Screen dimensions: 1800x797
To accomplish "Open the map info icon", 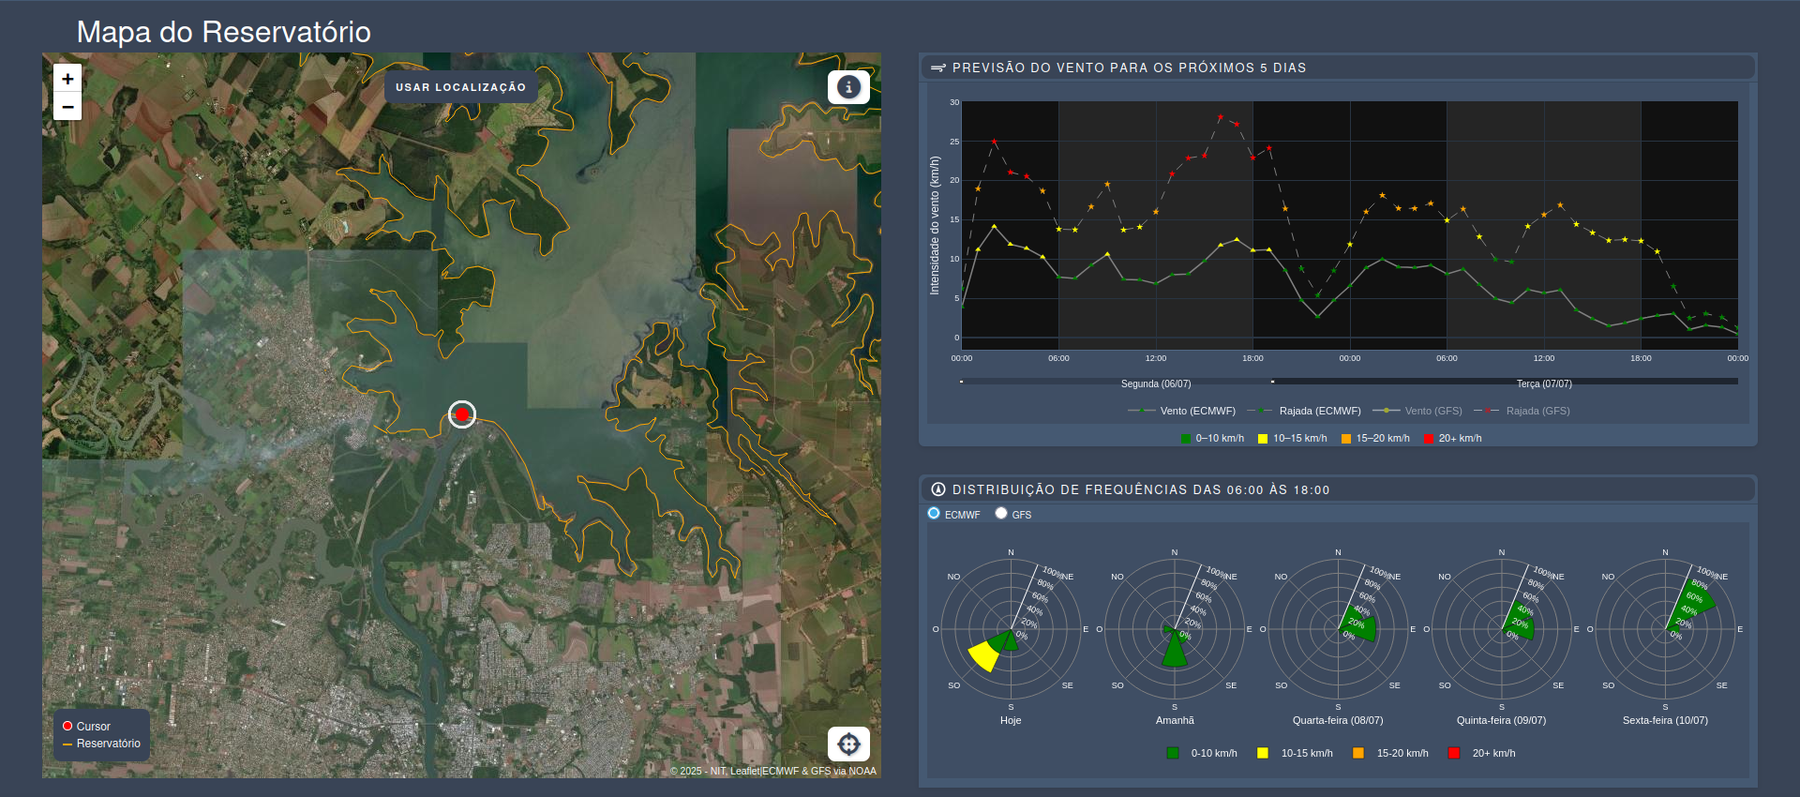I will coord(848,87).
